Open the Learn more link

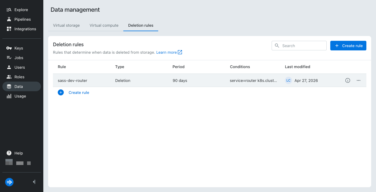coord(169,52)
